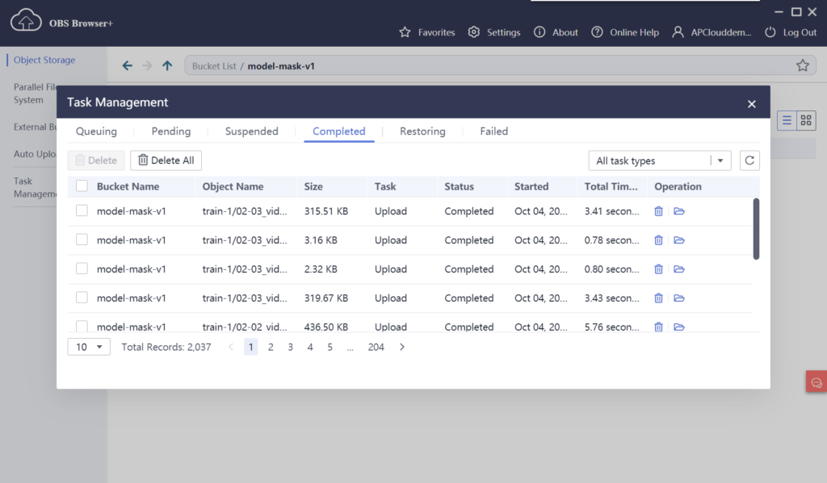Go back with the left arrow

[127, 65]
